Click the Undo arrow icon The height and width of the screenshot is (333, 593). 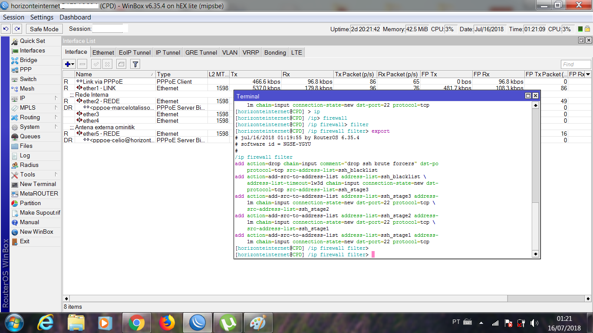point(6,29)
